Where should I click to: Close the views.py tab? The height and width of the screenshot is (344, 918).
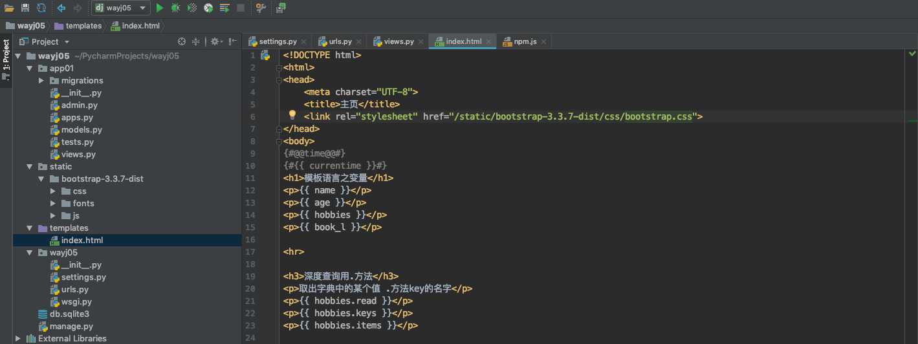point(421,42)
